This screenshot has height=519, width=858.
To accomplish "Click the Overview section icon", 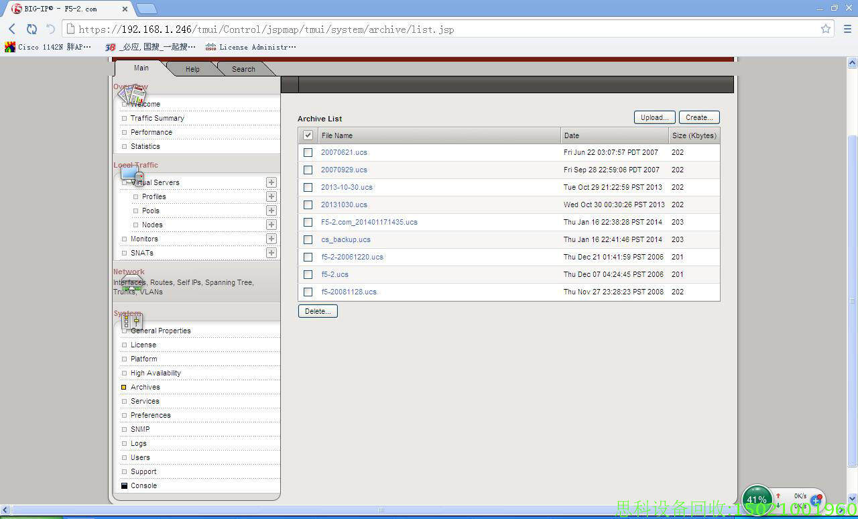I will click(131, 94).
